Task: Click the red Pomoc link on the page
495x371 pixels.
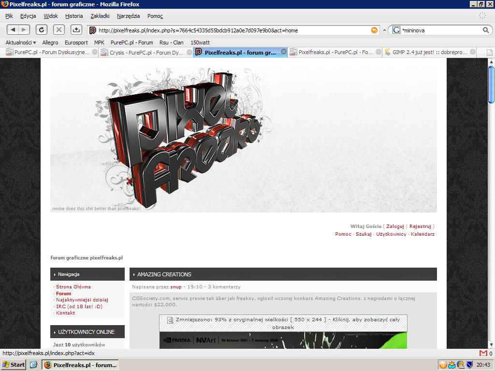Action: coord(343,234)
